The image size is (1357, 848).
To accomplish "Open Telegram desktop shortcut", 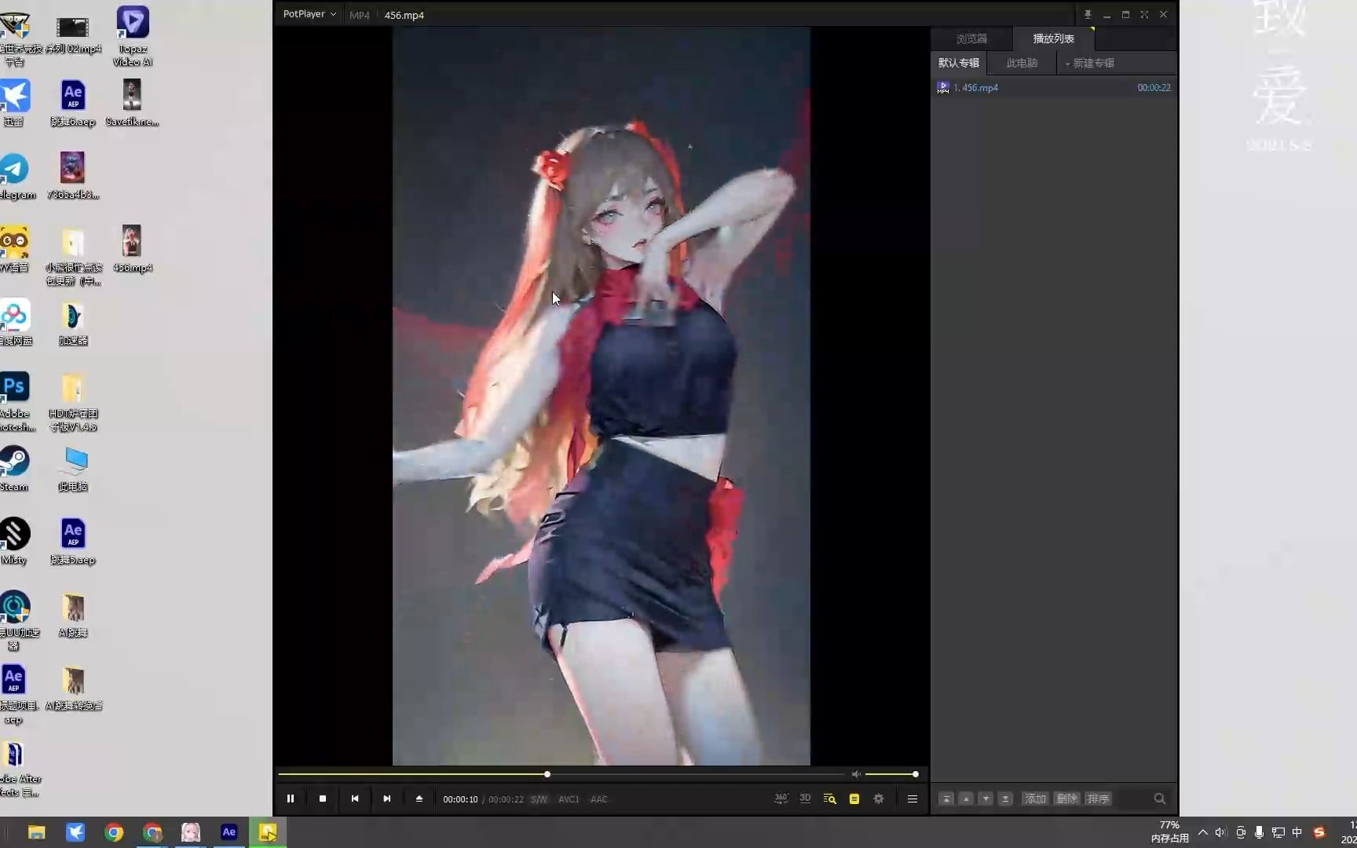I will (16, 177).
